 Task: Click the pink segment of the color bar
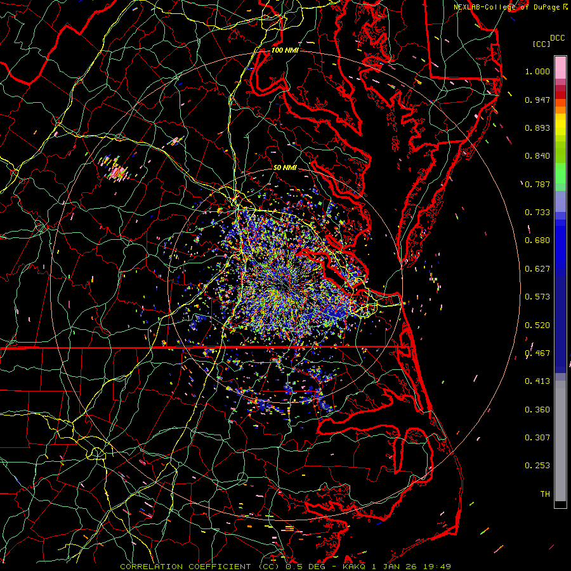[x=560, y=68]
